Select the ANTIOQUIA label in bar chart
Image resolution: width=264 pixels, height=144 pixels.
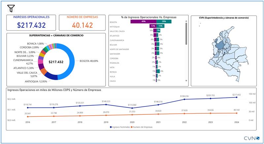pos(117,26)
